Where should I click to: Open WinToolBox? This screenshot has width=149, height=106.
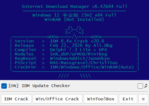101,99
